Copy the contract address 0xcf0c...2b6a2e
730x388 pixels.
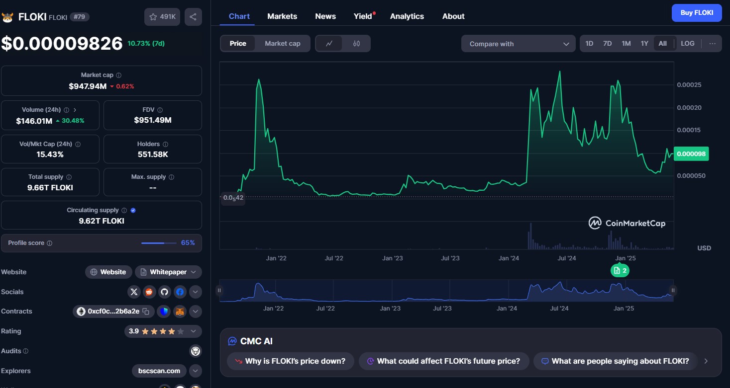pyautogui.click(x=146, y=311)
